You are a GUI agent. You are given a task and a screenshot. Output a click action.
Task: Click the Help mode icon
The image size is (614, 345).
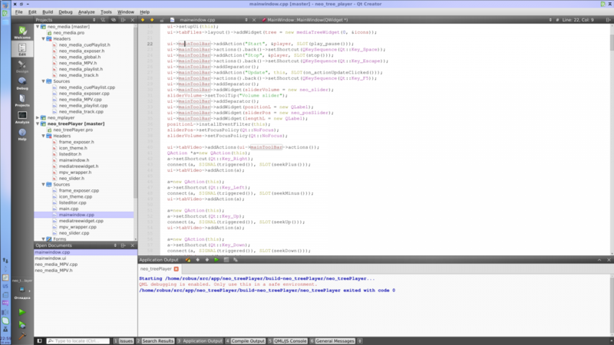coord(21,133)
